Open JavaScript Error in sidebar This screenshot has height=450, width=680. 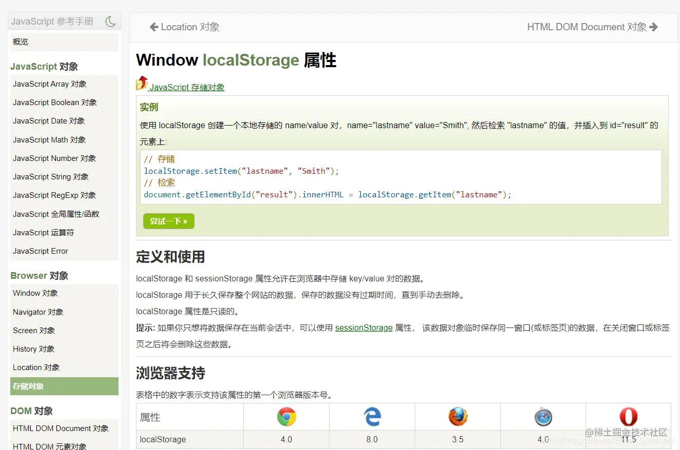[x=64, y=251]
